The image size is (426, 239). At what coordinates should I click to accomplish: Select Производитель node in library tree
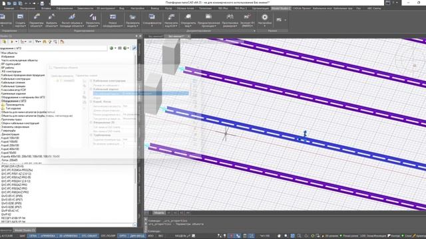[15, 105]
